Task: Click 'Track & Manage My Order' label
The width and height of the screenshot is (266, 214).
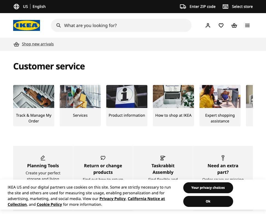Action: click(x=34, y=118)
